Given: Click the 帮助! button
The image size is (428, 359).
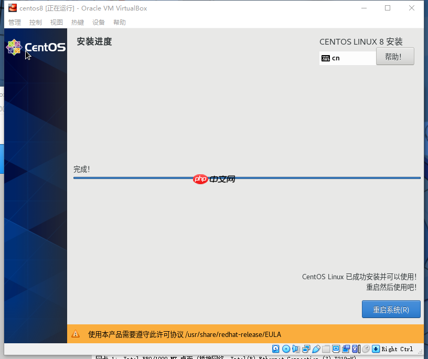Looking at the screenshot, I should click(395, 56).
